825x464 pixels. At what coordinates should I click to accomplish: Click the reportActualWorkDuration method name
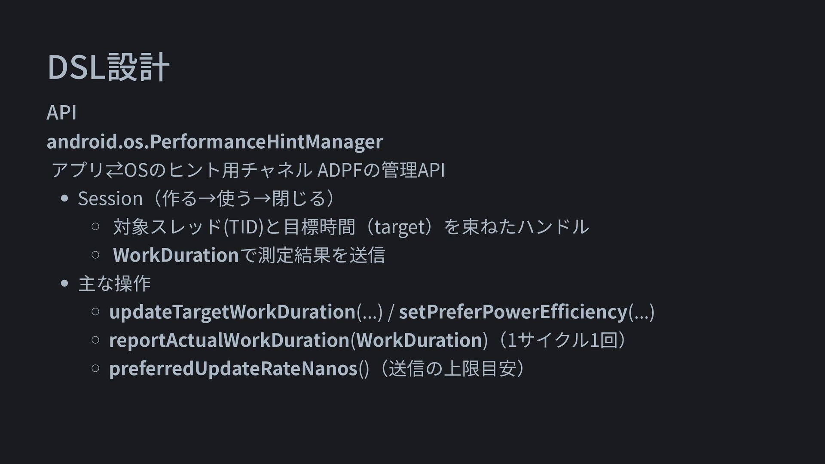229,340
